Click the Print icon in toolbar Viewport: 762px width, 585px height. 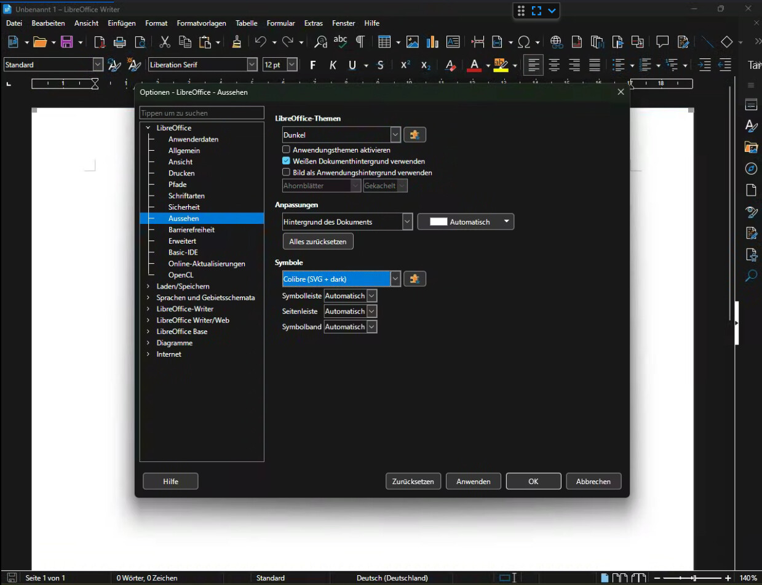coord(120,42)
